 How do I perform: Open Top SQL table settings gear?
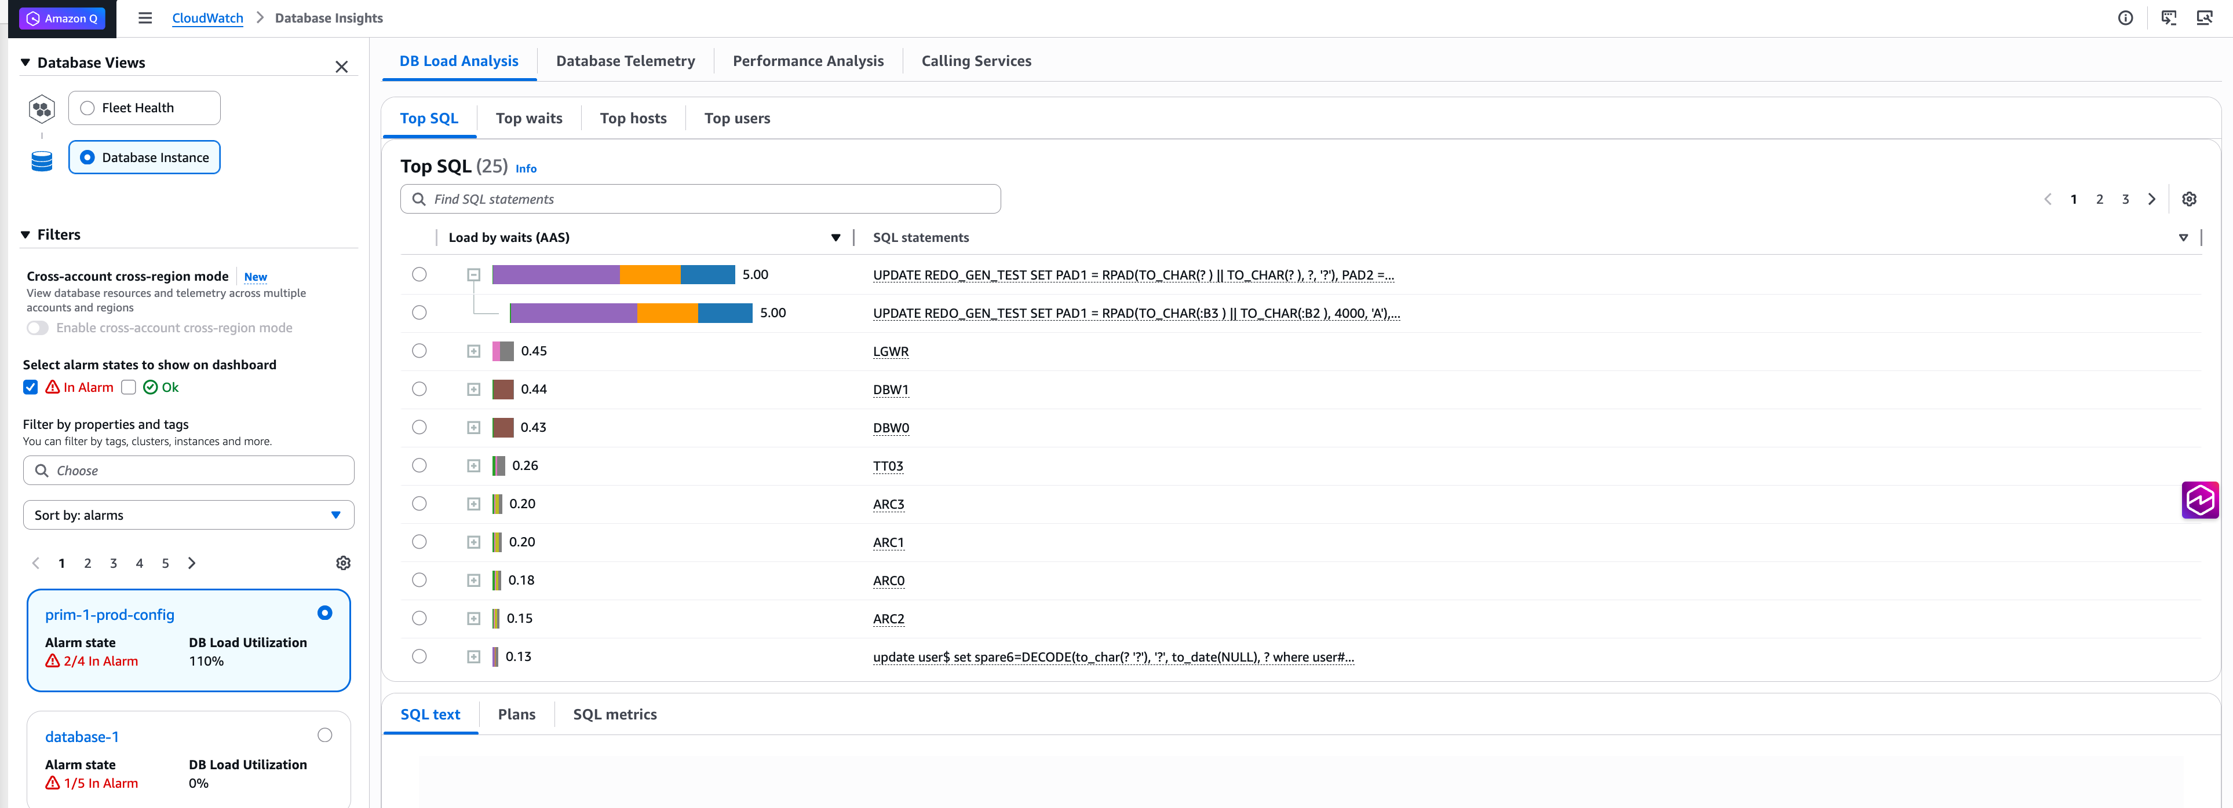tap(2189, 199)
